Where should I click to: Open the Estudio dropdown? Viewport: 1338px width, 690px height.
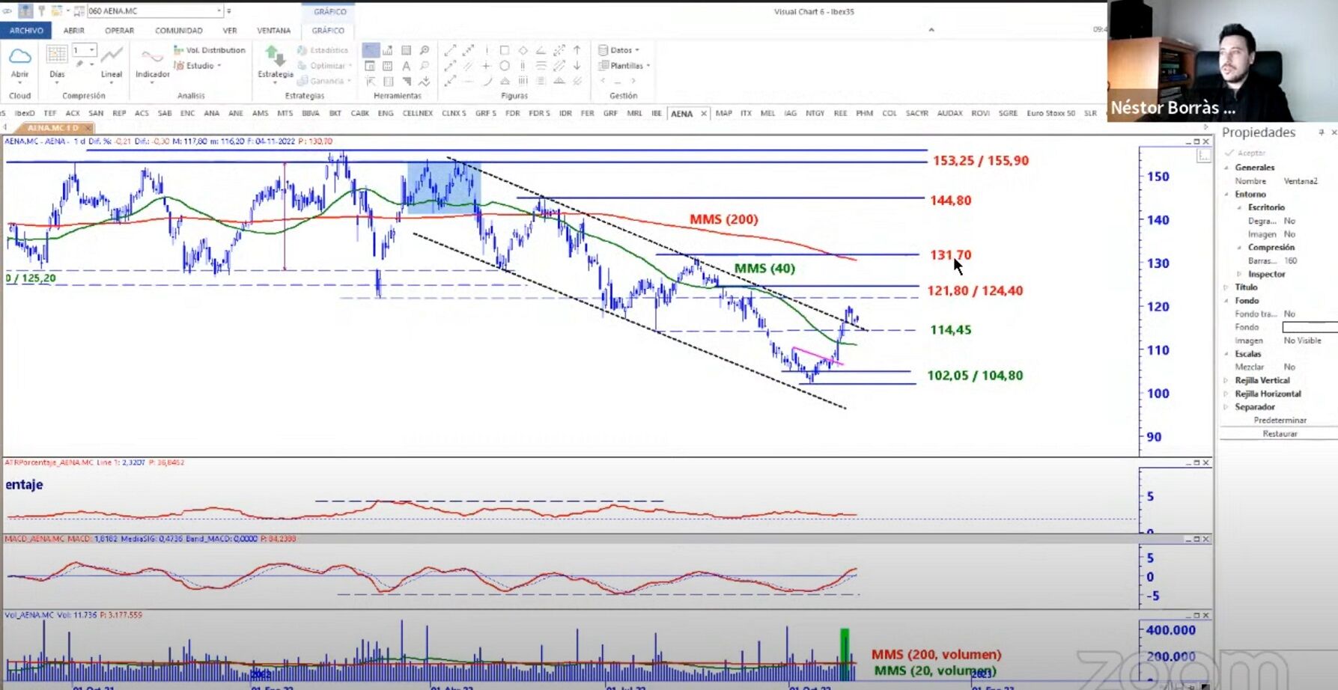pos(198,66)
